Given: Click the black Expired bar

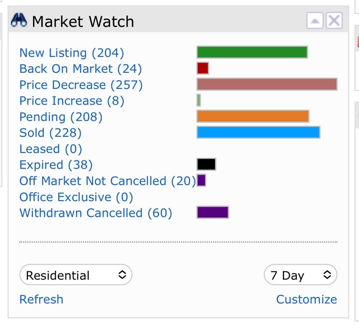Looking at the screenshot, I should pos(206,164).
